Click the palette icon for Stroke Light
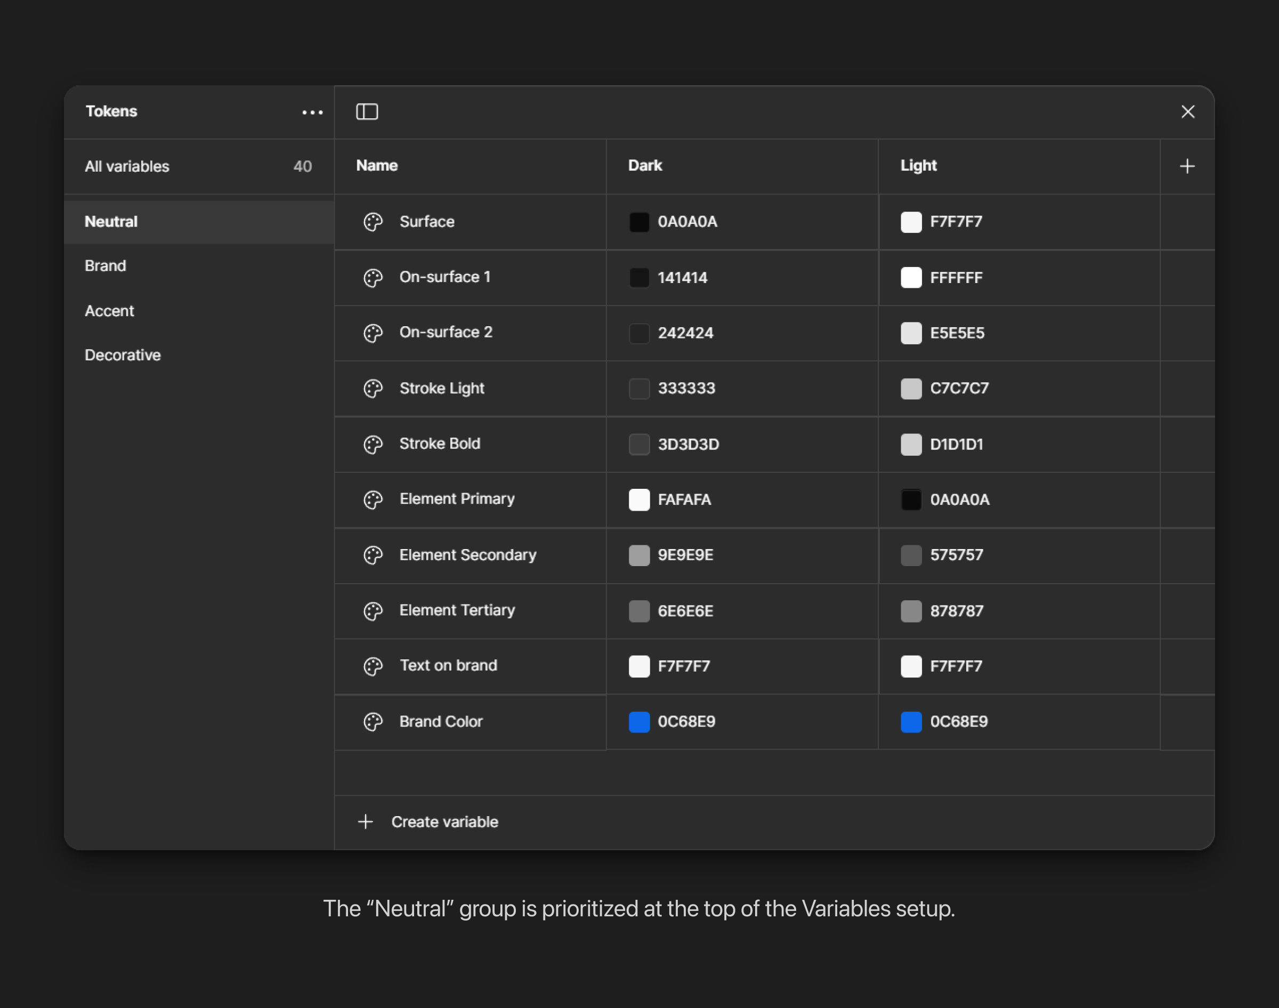1279x1008 pixels. tap(373, 388)
